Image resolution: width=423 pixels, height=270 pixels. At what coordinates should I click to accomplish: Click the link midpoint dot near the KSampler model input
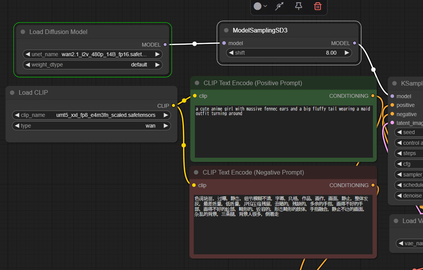[373, 70]
